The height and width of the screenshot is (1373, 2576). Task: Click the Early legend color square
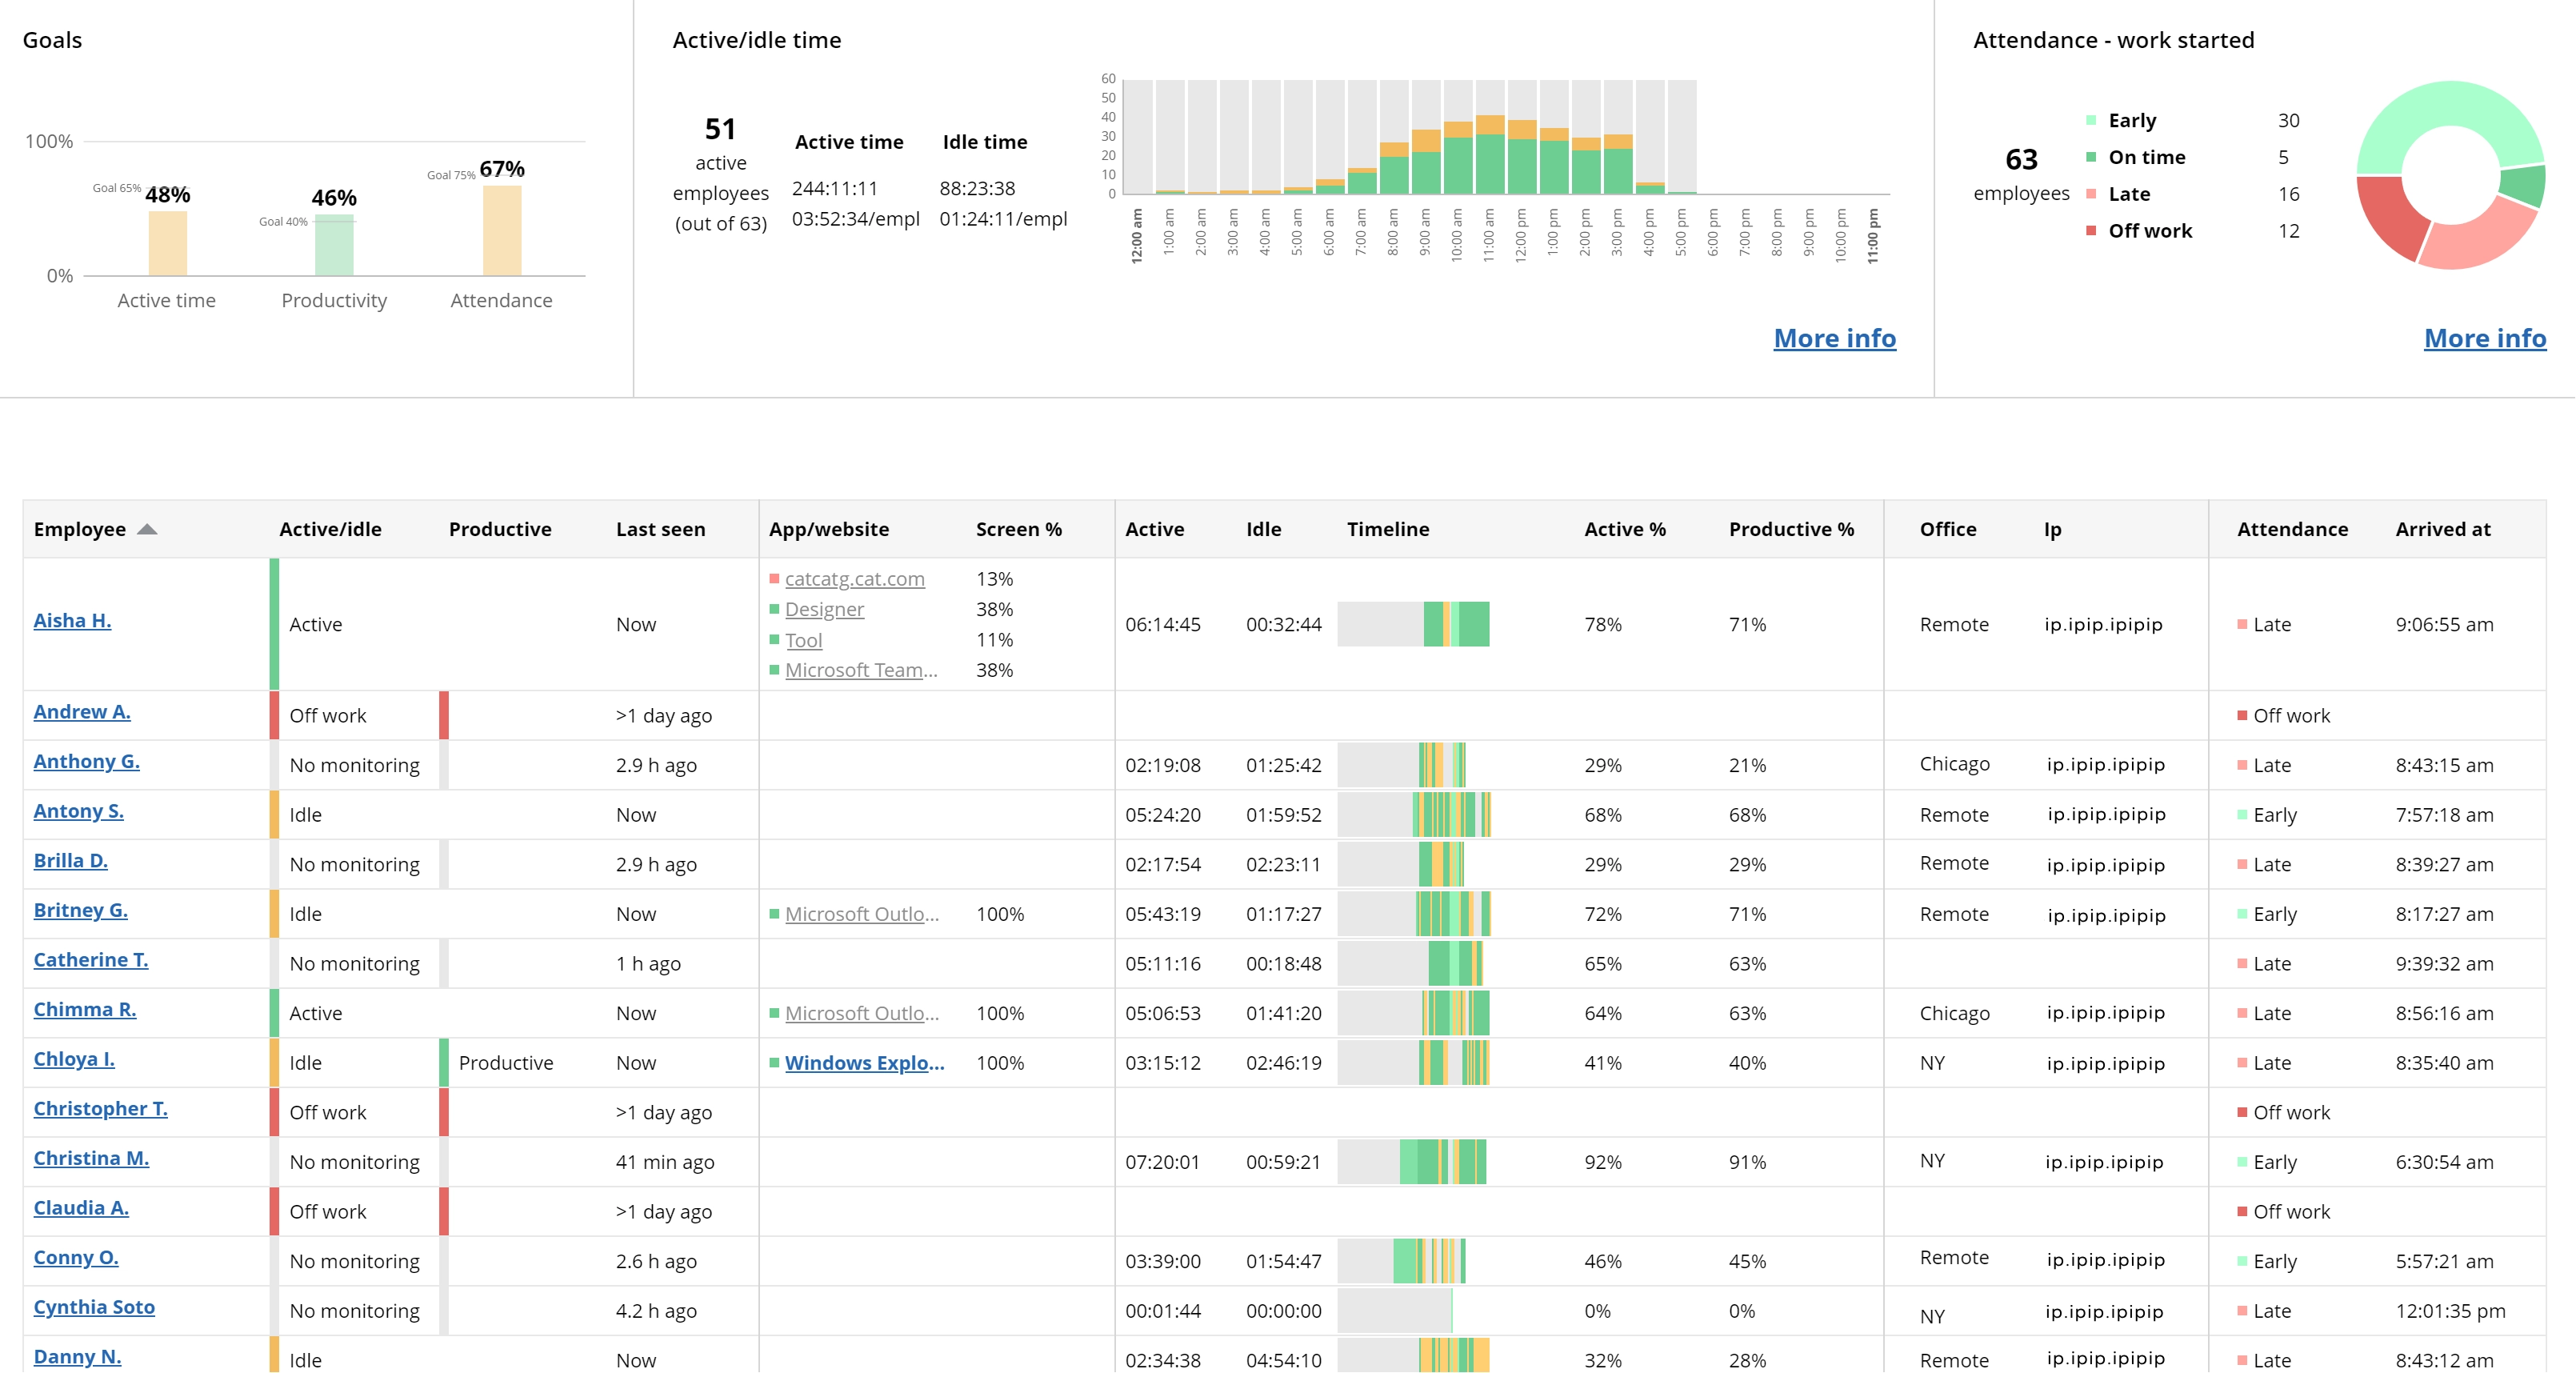[x=2090, y=121]
